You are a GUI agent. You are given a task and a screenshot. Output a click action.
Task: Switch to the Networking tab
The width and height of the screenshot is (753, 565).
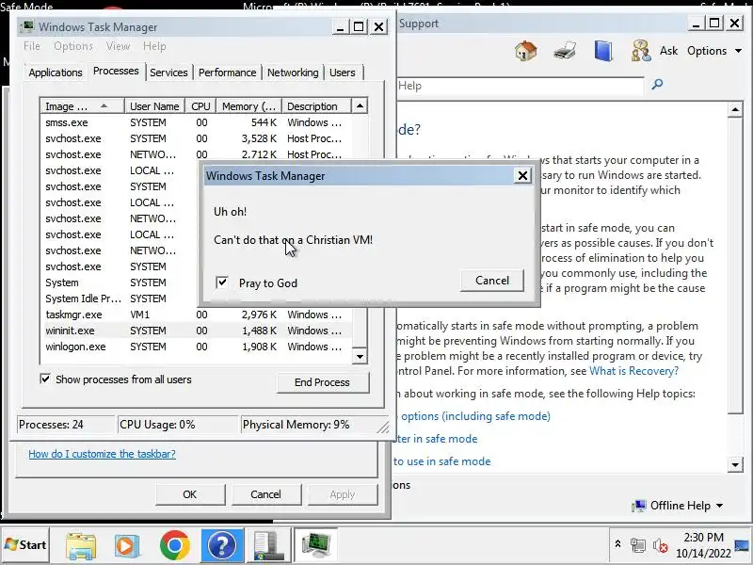pyautogui.click(x=293, y=73)
